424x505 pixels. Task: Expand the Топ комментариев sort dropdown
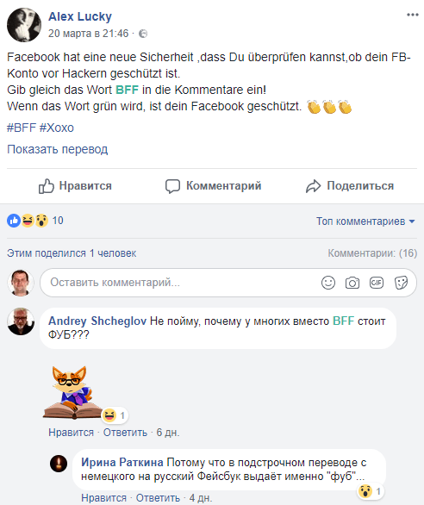click(365, 221)
